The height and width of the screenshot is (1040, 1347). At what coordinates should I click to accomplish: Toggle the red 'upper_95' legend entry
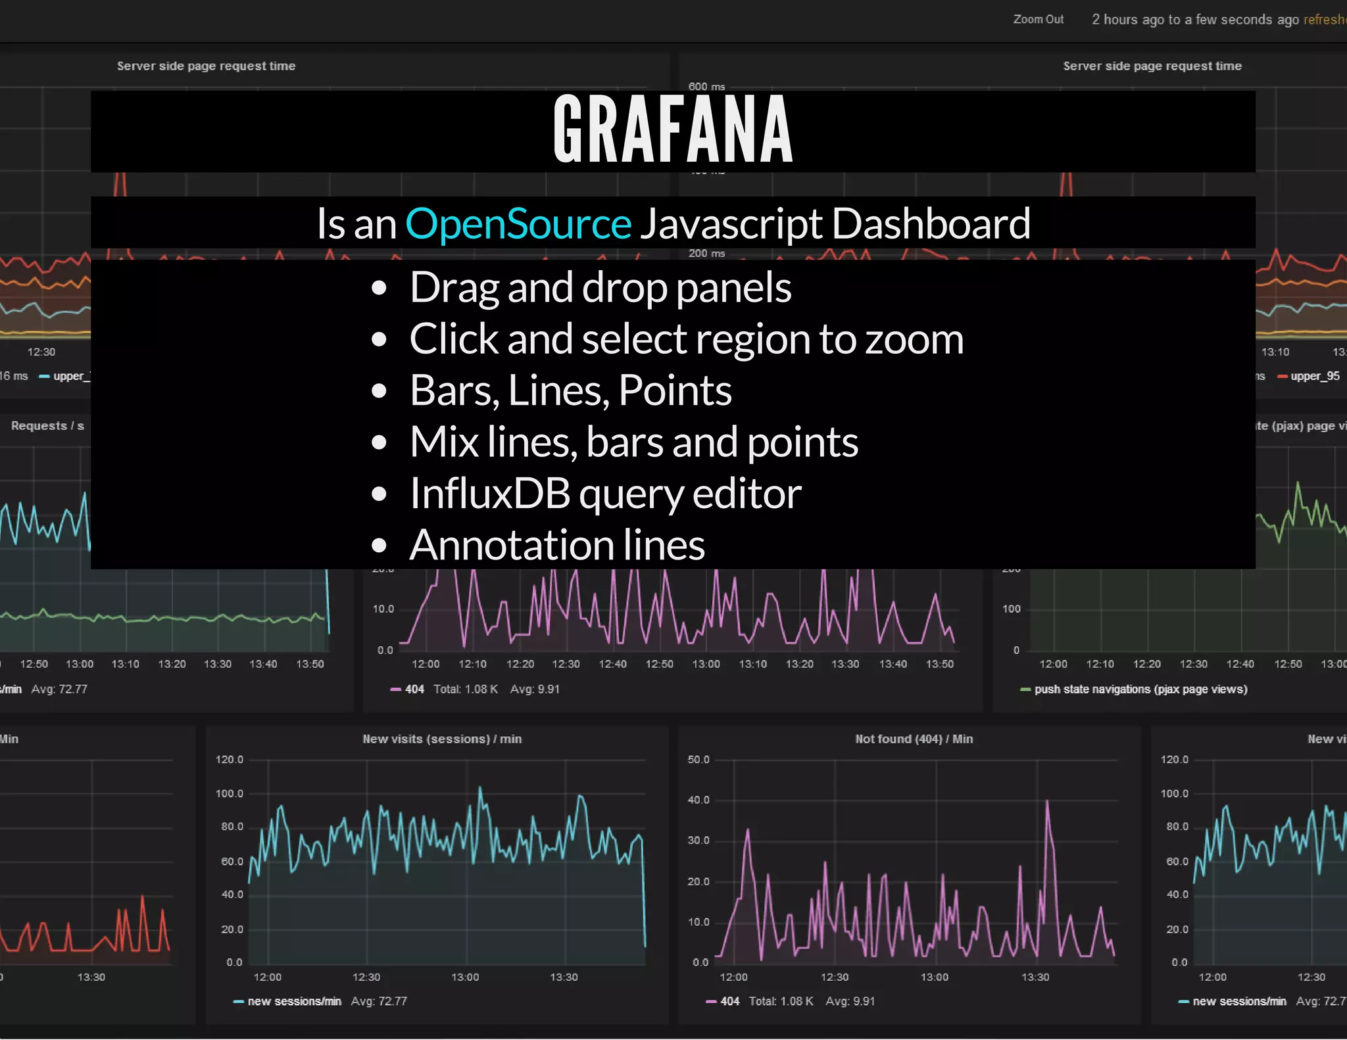pyautogui.click(x=1315, y=376)
